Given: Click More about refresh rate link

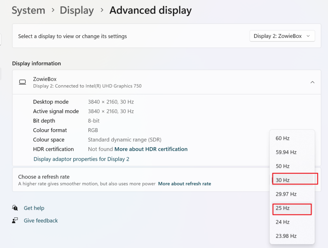Looking at the screenshot, I should (x=184, y=184).
